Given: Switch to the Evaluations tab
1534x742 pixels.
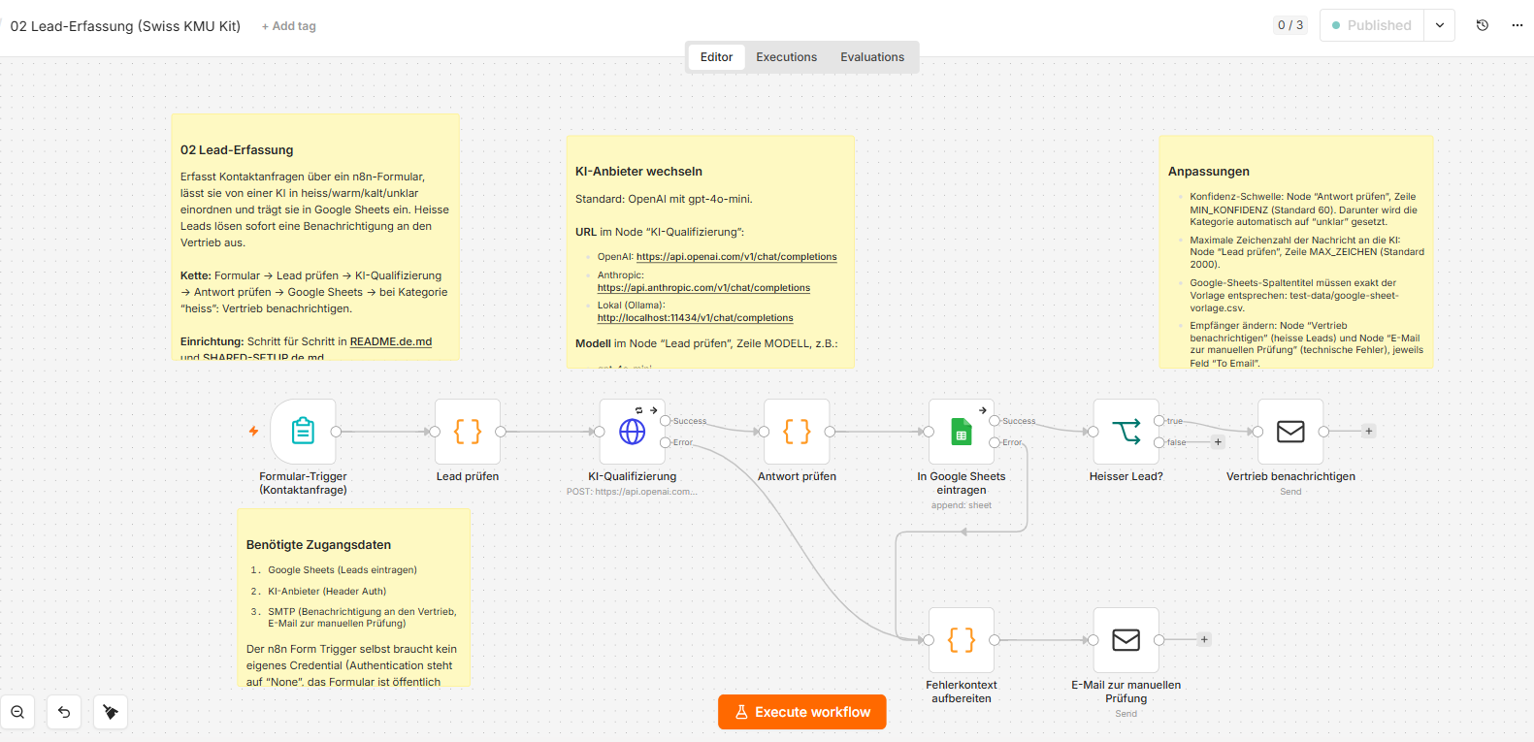Looking at the screenshot, I should click(872, 57).
